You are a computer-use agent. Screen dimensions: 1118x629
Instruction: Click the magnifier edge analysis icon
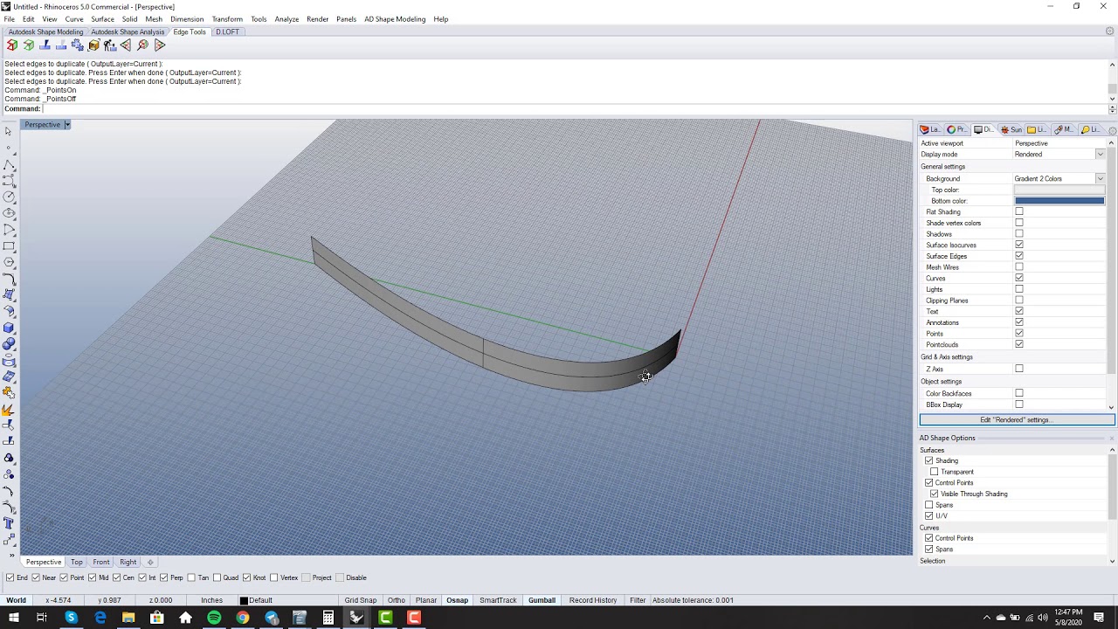tap(143, 45)
